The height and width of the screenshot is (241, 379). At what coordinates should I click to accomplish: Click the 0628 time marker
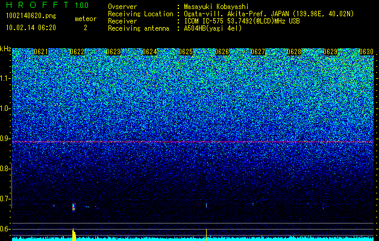pos(294,52)
